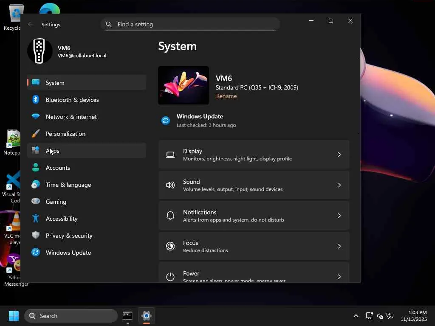Click the Gaming controller icon
This screenshot has height=326, width=435.
pyautogui.click(x=36, y=201)
